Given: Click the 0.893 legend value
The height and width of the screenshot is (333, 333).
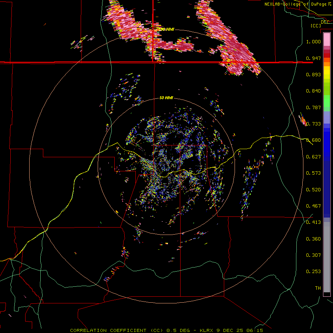Looking at the screenshot, I should click(313, 74).
